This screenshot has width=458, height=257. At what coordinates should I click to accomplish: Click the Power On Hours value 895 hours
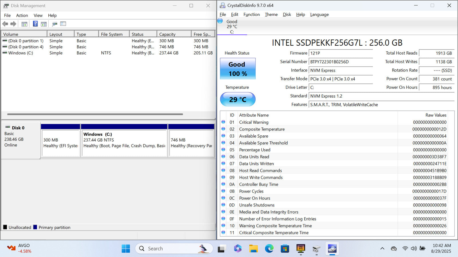[437, 87]
